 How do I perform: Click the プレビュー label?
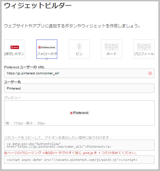(13, 98)
